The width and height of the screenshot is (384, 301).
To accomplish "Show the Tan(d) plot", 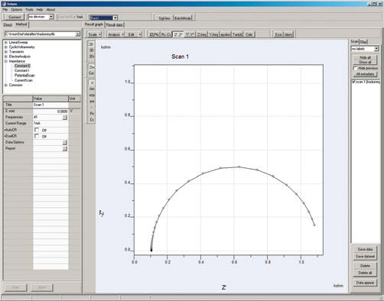I will pyautogui.click(x=237, y=34).
